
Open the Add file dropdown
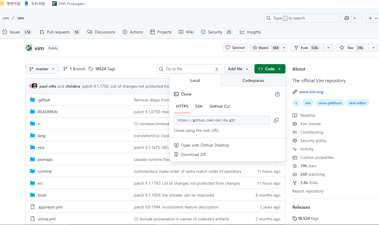click(238, 69)
